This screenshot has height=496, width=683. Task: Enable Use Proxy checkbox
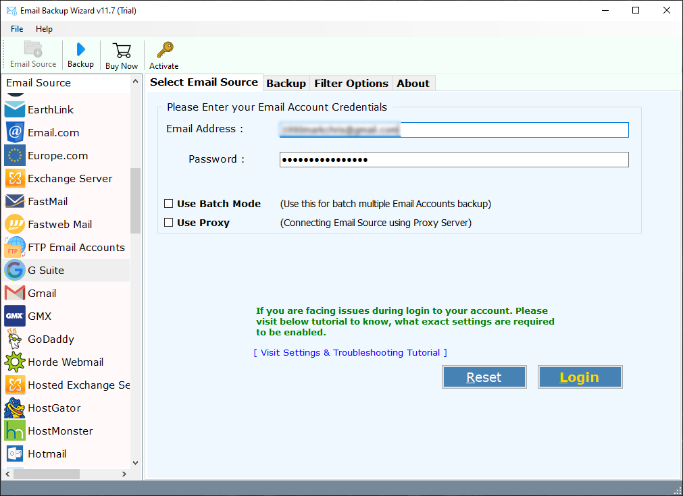(169, 222)
